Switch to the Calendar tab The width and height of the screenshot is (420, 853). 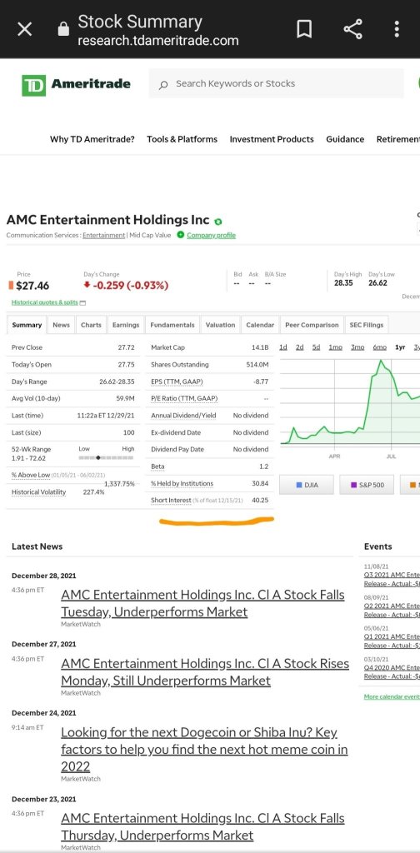(260, 325)
